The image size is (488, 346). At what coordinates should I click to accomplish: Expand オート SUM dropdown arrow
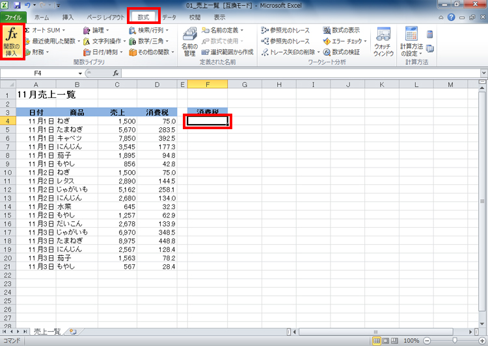tap(64, 30)
